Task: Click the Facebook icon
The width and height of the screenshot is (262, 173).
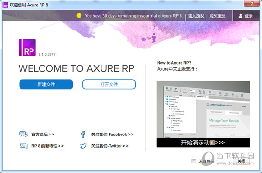Action: pos(83,135)
